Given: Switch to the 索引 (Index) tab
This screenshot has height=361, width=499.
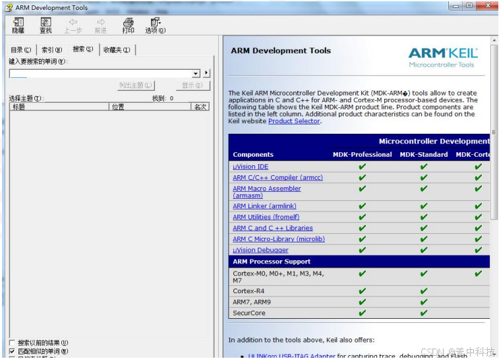Looking at the screenshot, I should pos(52,50).
